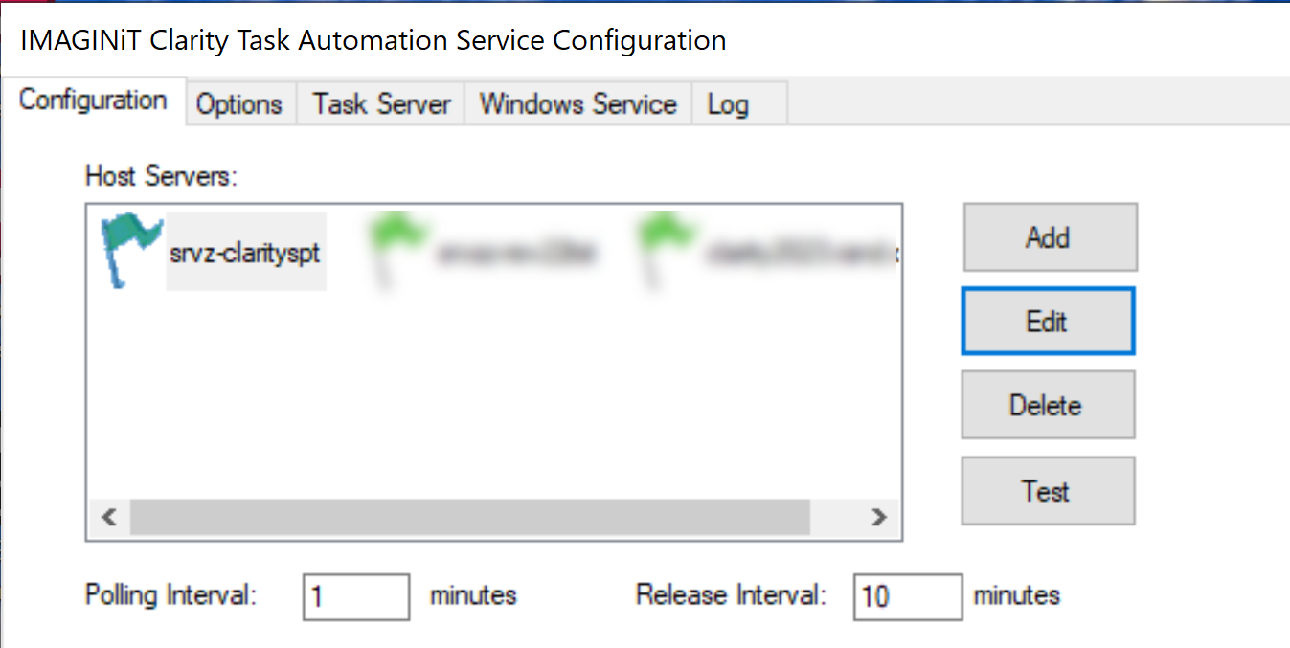View the Log tab

tap(727, 104)
